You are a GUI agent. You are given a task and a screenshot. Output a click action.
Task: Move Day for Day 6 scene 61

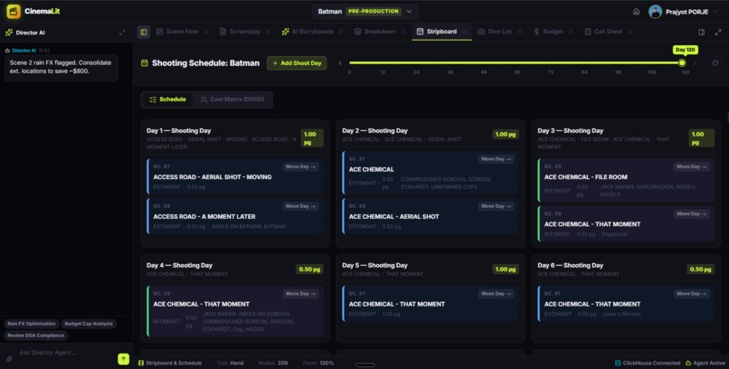tap(692, 294)
